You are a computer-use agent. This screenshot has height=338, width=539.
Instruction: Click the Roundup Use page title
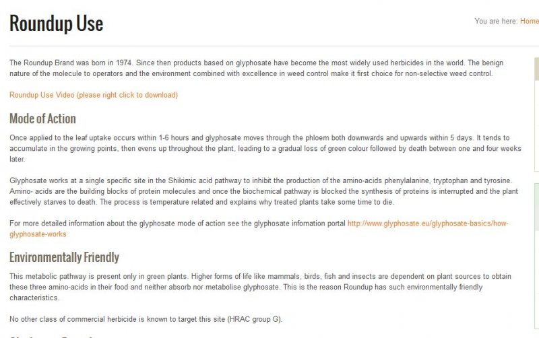(56, 24)
